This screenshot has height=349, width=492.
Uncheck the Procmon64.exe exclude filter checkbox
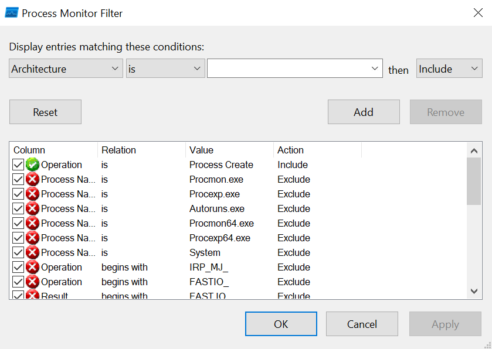(18, 223)
